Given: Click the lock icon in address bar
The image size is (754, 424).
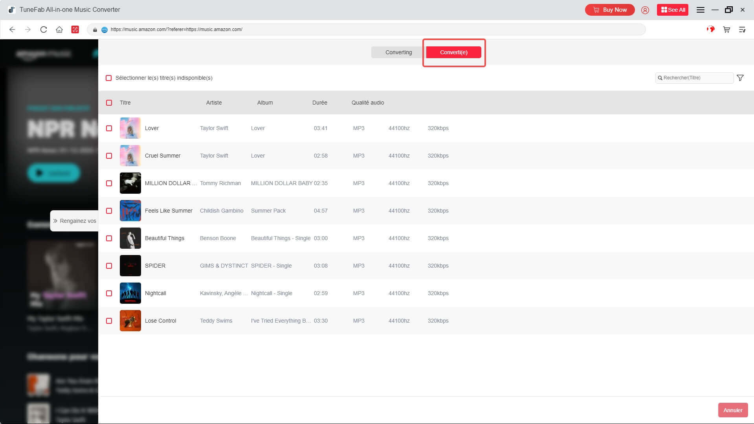Looking at the screenshot, I should click(x=95, y=29).
